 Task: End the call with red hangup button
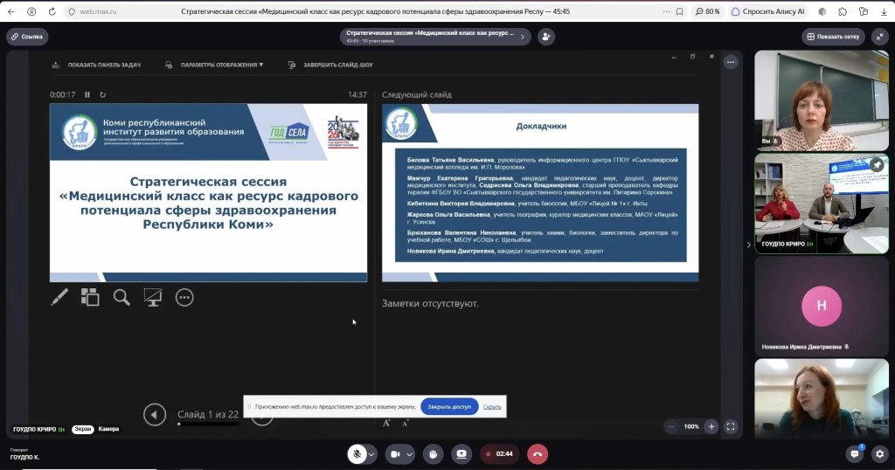538,454
